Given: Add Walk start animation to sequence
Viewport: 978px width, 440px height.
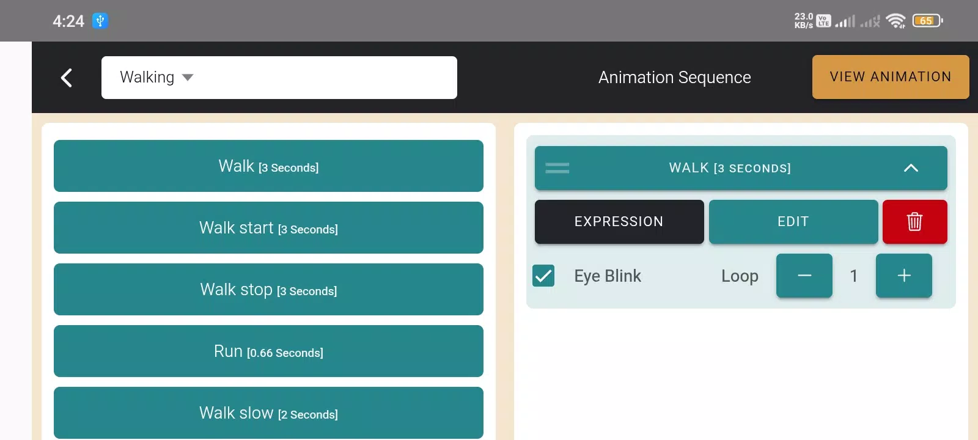Looking at the screenshot, I should (x=268, y=228).
